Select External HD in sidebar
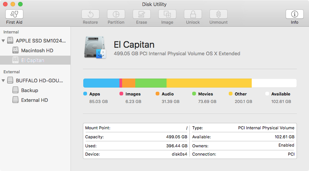This screenshot has height=171, width=309. (35, 100)
